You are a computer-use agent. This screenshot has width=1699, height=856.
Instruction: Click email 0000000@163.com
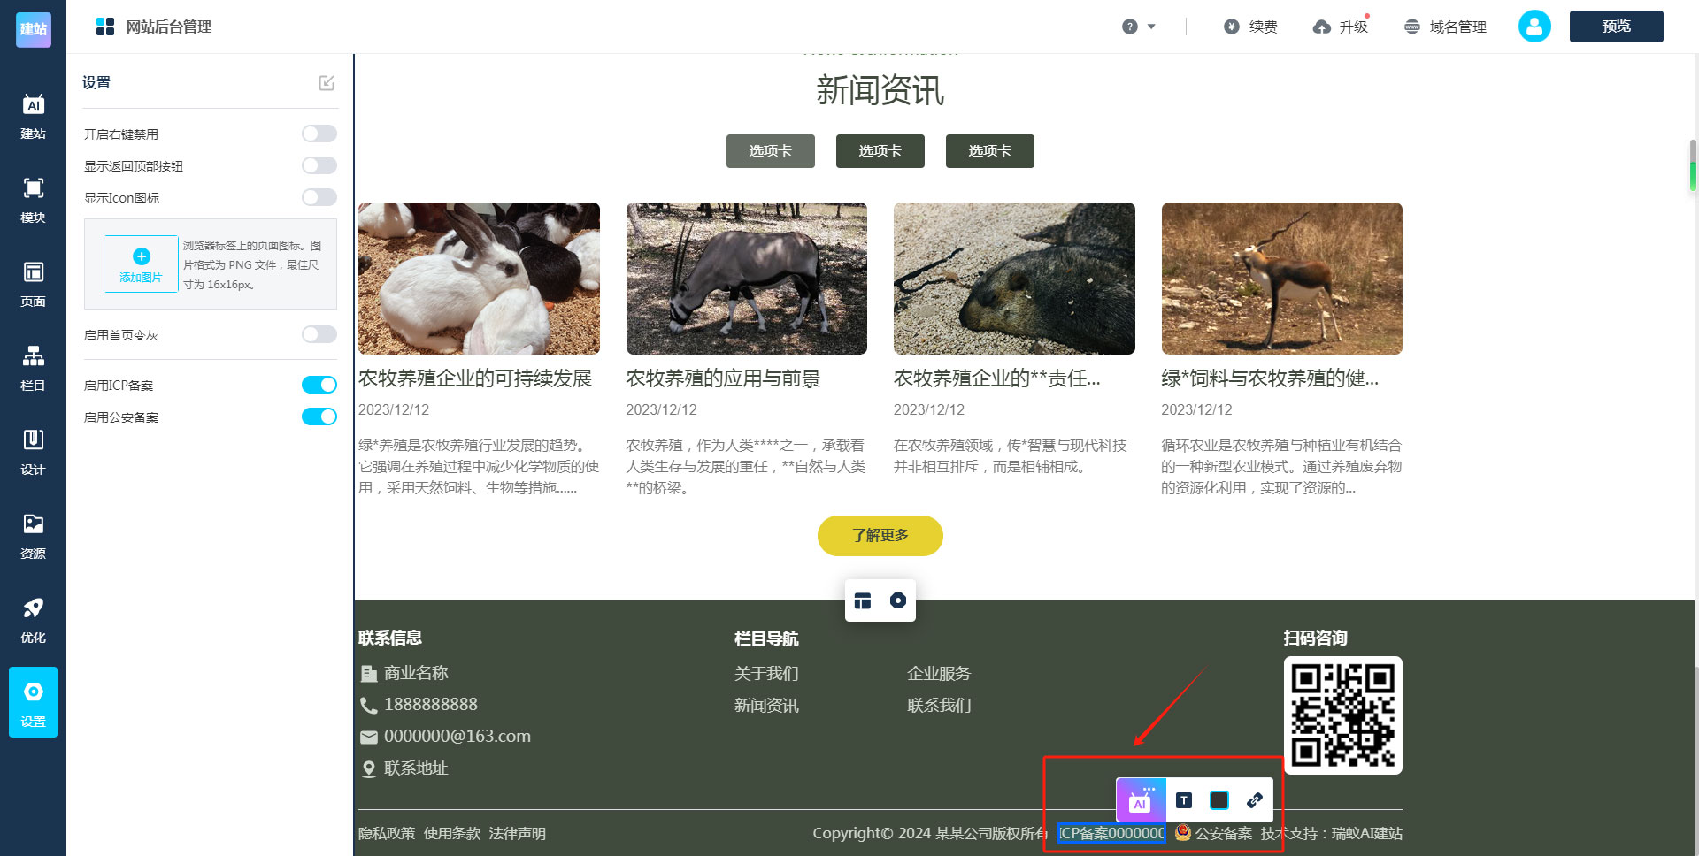tap(457, 737)
